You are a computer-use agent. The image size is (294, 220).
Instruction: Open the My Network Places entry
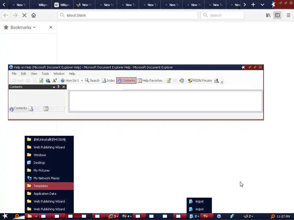[x=49, y=178]
